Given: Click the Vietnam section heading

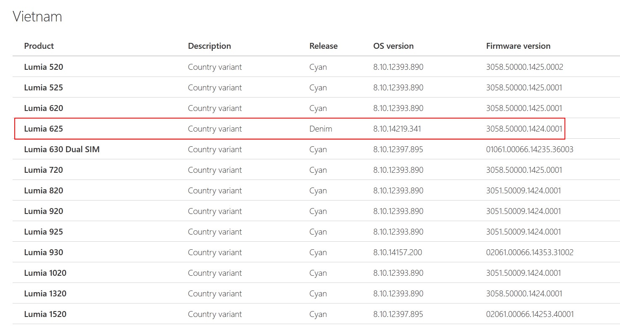Looking at the screenshot, I should pyautogui.click(x=37, y=17).
